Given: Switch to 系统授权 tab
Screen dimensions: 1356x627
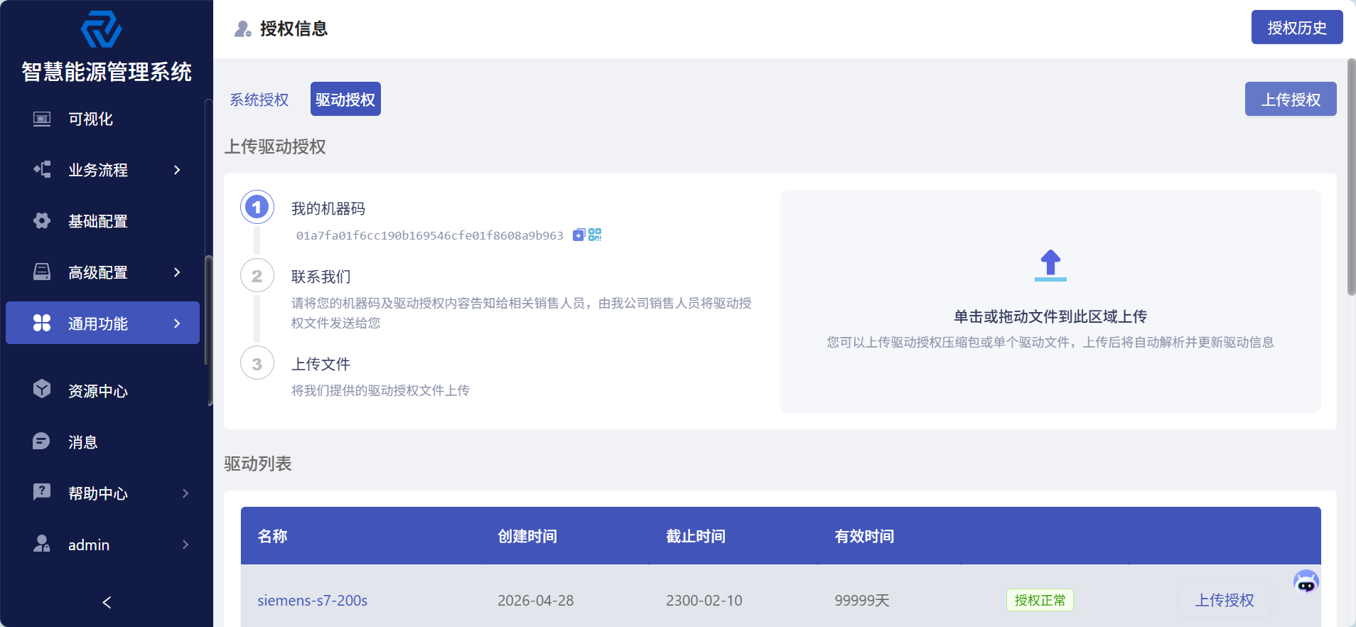Looking at the screenshot, I should coord(259,100).
